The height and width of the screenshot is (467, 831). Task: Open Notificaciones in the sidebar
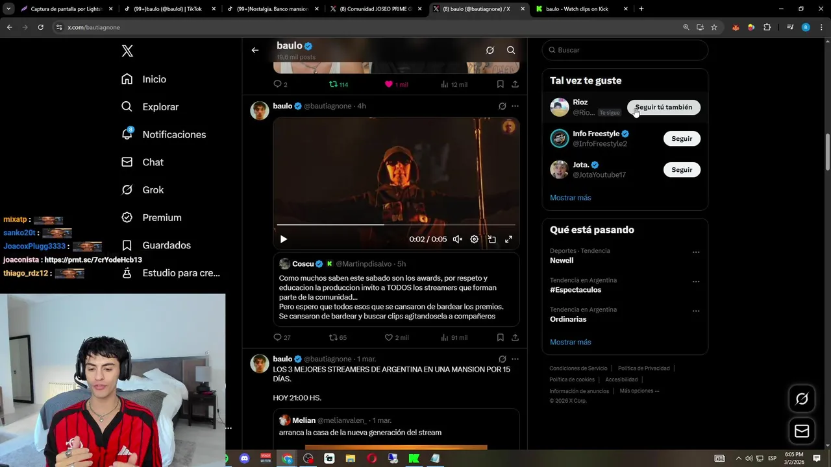pyautogui.click(x=164, y=134)
